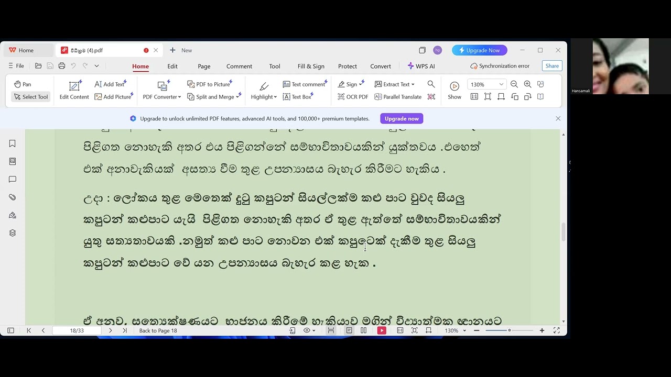The width and height of the screenshot is (671, 377).
Task: Switch to the Comment tab
Action: [239, 66]
